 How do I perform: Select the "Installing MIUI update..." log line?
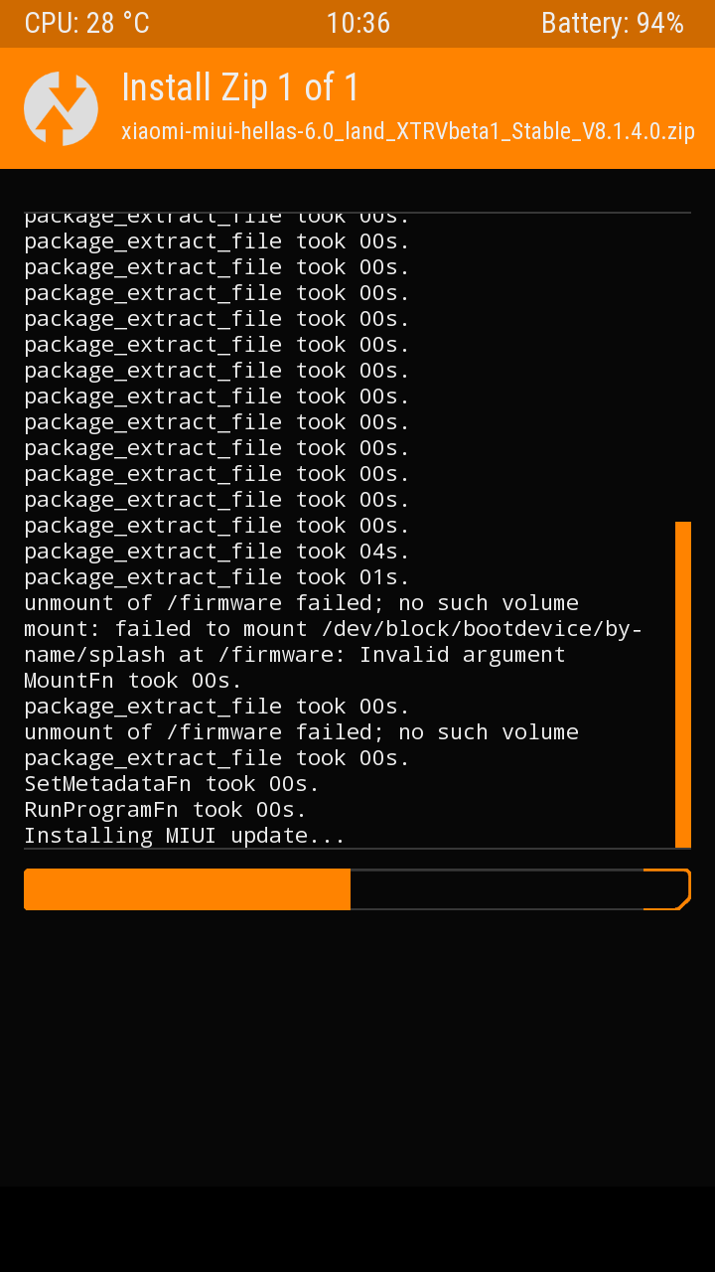coord(185,836)
